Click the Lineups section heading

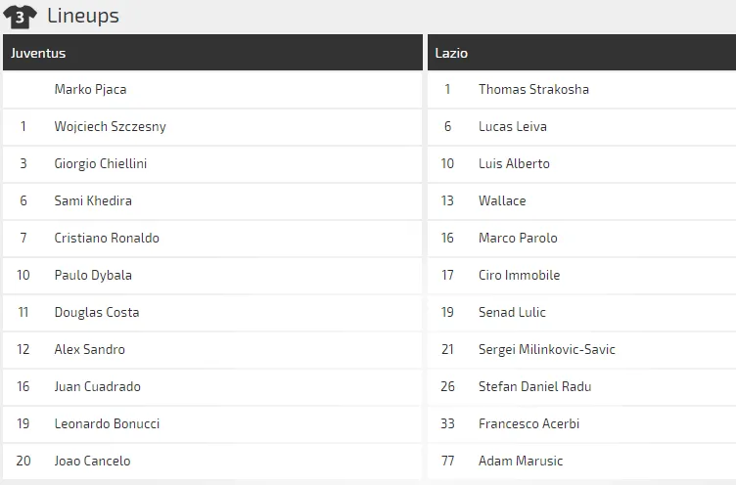pos(83,16)
